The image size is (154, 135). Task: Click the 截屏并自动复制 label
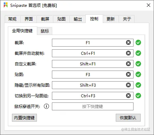point(29,53)
